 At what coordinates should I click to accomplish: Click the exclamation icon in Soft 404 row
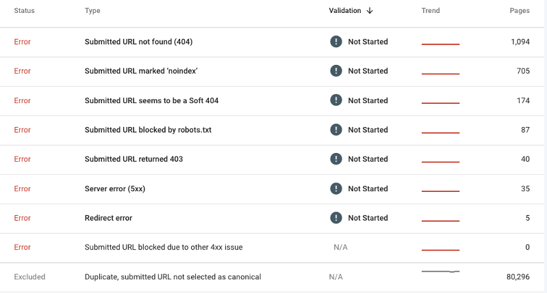point(336,100)
